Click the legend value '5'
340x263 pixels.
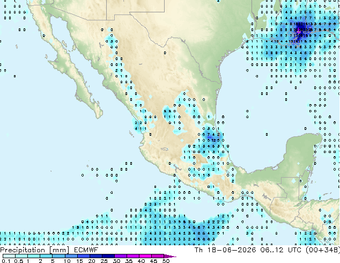(x=53, y=261)
